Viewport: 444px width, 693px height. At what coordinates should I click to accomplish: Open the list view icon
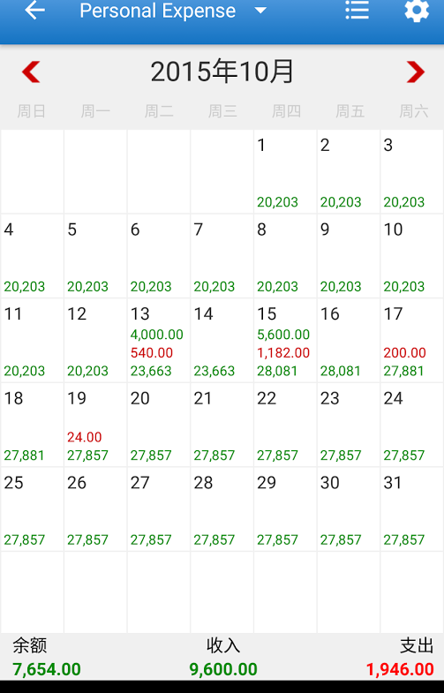click(x=357, y=10)
